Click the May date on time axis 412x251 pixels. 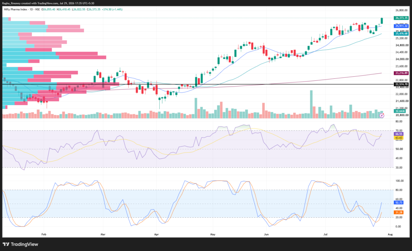tap(212, 234)
